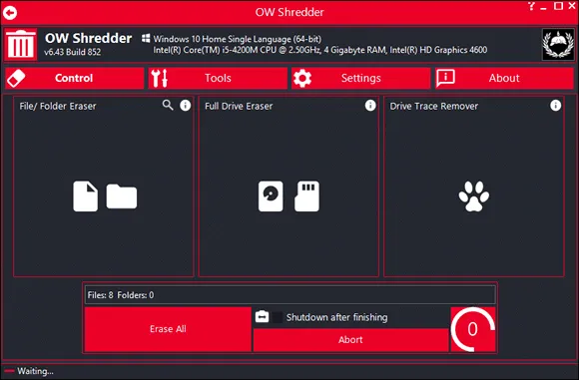Image resolution: width=579 pixels, height=380 pixels.
Task: Click the folder icon in File/ Folder Eraser
Action: [x=122, y=196]
